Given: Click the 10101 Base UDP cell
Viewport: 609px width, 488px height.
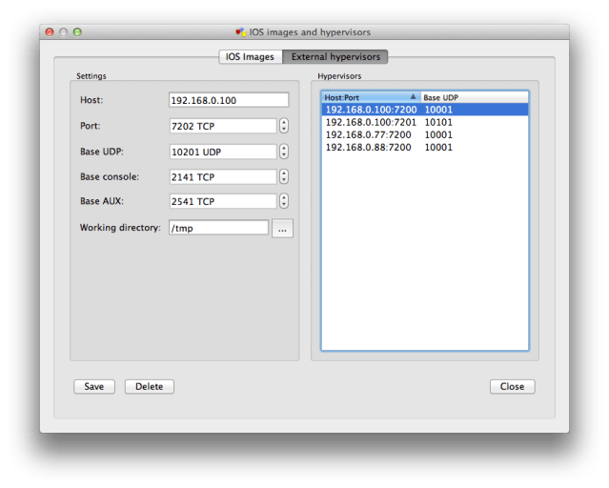Looking at the screenshot, I should (438, 122).
